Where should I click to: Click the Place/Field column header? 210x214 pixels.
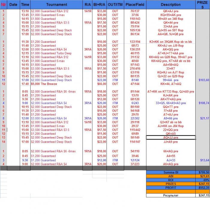pyautogui.click(x=135, y=5)
